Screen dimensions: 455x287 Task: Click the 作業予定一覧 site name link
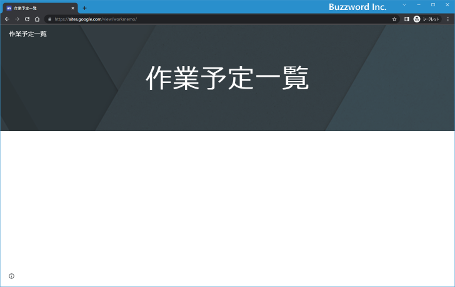(x=28, y=34)
